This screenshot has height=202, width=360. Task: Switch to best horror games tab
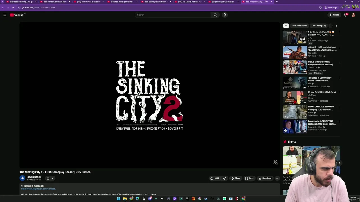click(x=122, y=2)
